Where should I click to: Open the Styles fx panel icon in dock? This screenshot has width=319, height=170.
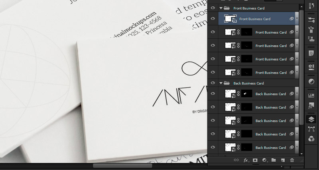click(x=311, y=106)
